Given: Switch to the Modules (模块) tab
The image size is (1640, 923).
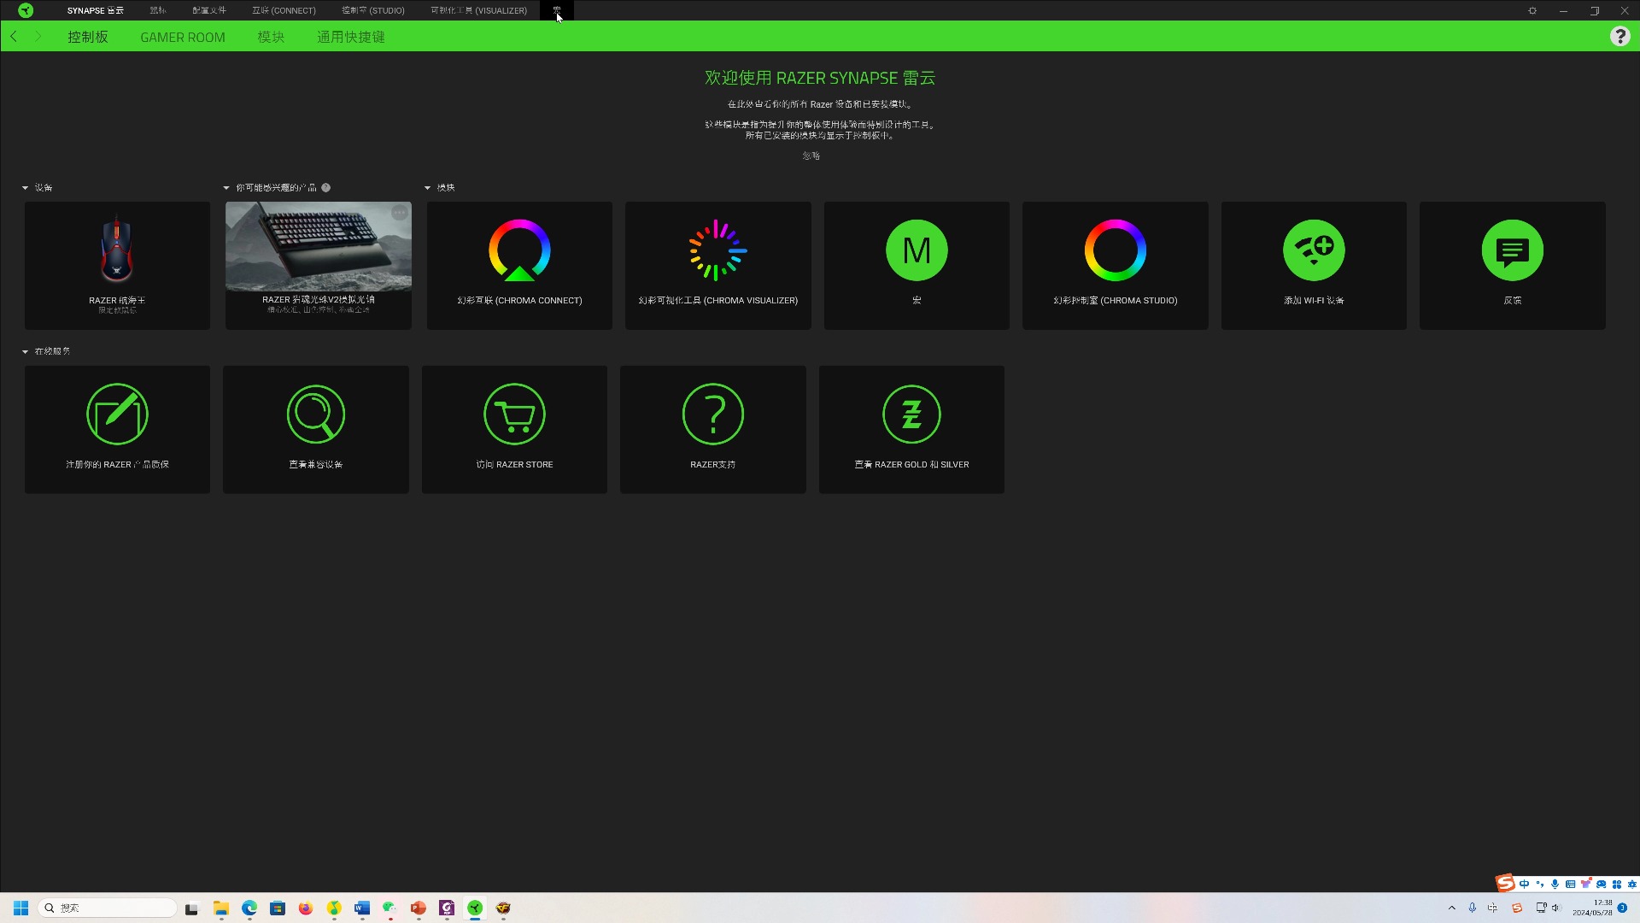Looking at the screenshot, I should [x=271, y=37].
